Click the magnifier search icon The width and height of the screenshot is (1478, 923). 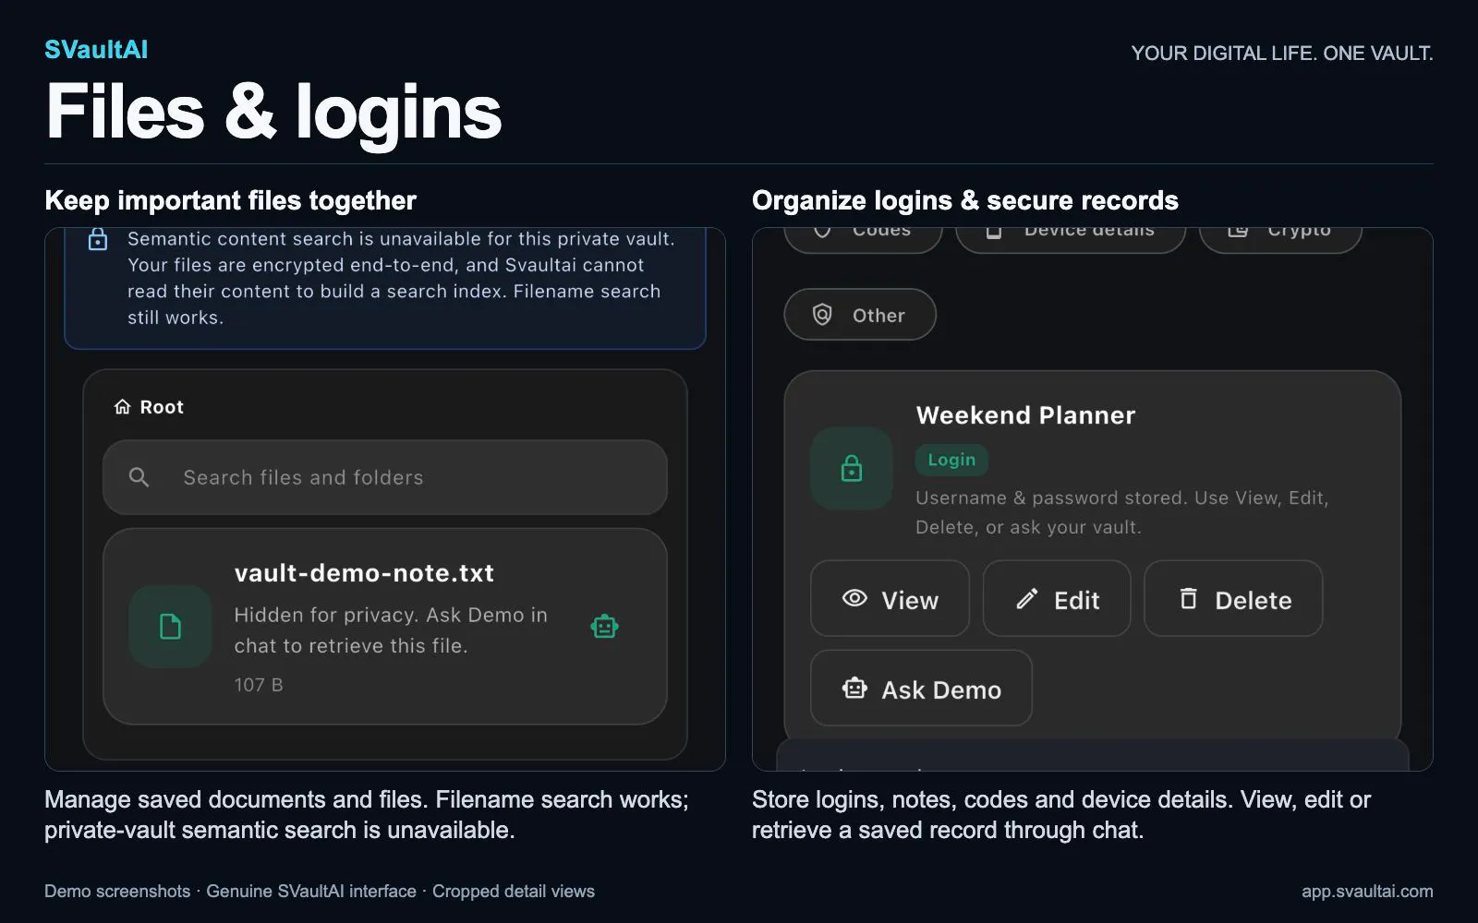[x=139, y=477]
